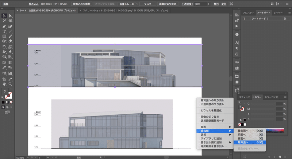
Task: Click the 画像トレース button
Action: tap(127, 4)
